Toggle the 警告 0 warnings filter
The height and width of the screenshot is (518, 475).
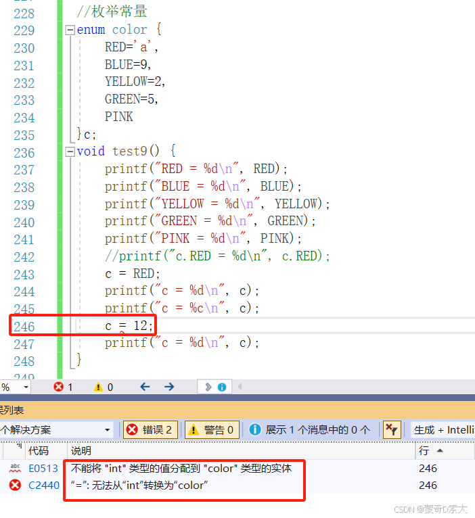212,430
